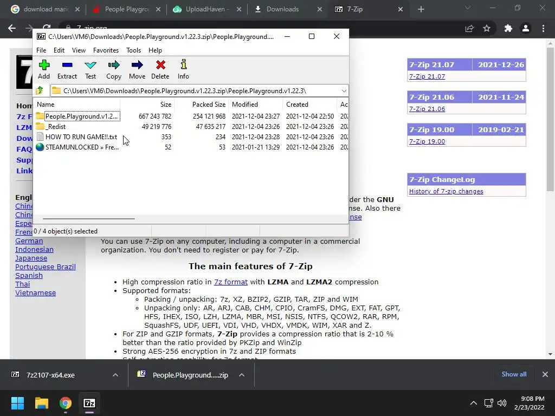Open the Favorites menu

pos(106,50)
